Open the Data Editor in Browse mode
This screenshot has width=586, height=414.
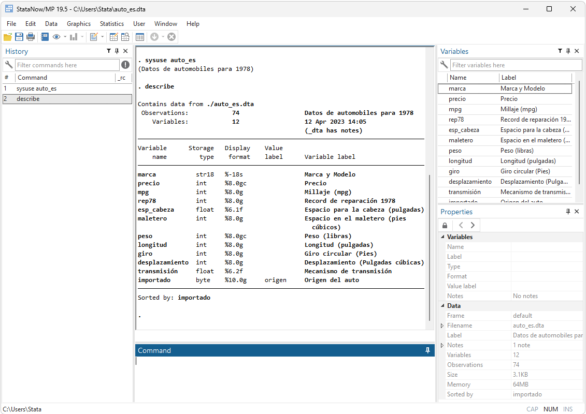[x=125, y=37]
